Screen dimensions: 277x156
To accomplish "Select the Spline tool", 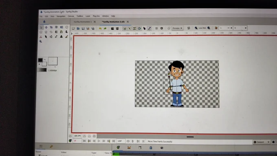I will click(x=61, y=32).
